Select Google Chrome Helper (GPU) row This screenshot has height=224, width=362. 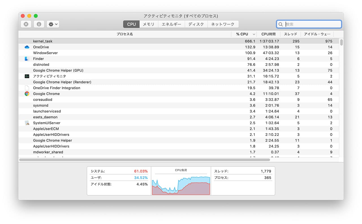coord(179,71)
